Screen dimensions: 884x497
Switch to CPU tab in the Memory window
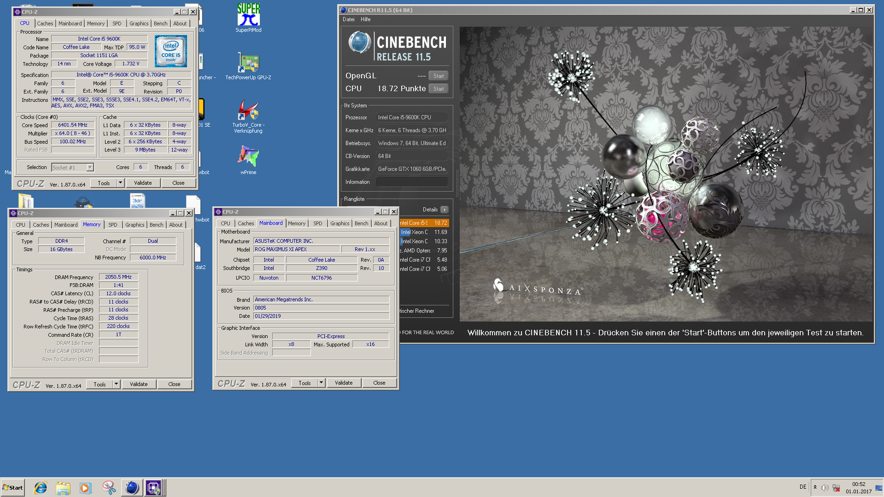pos(21,225)
